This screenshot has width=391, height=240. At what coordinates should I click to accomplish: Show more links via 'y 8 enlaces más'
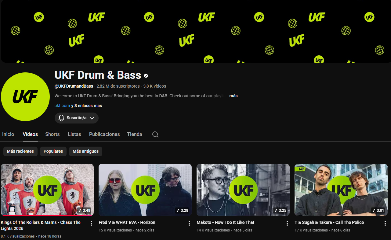point(87,106)
